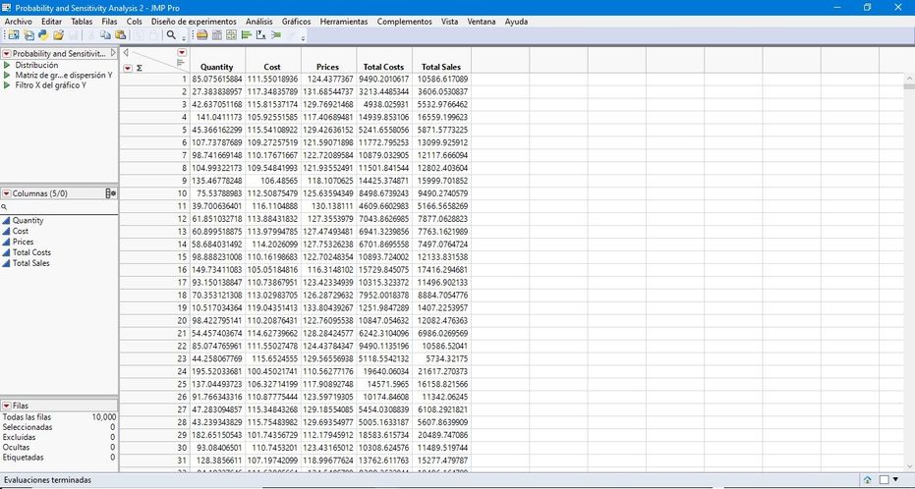The image size is (915, 489).
Task: Select the Cost column header
Action: click(272, 67)
